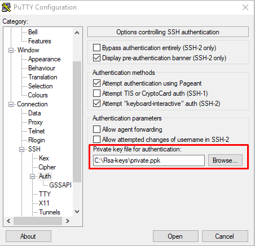
Task: Click the category tree scroll up arrow
Action: 77,33
